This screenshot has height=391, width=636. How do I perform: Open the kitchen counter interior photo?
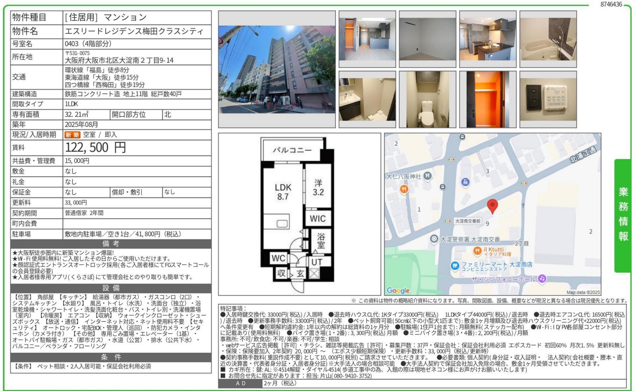tap(488, 39)
